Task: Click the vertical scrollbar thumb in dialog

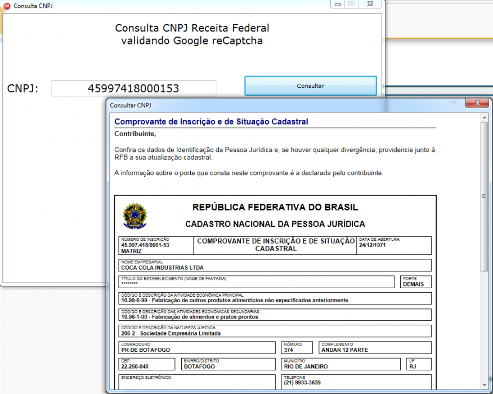Action: coord(484,196)
